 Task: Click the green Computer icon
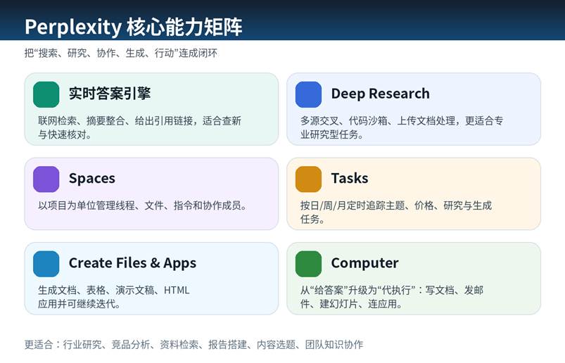pyautogui.click(x=308, y=263)
